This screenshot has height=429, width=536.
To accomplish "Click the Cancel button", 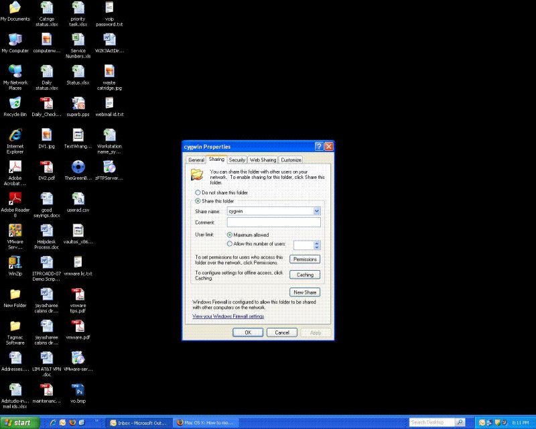I will pyautogui.click(x=281, y=332).
